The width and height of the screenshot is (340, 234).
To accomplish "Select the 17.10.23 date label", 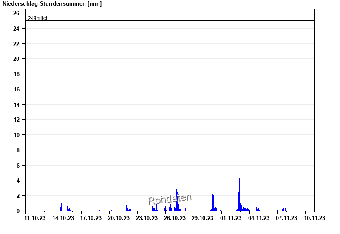I will point(91,218).
